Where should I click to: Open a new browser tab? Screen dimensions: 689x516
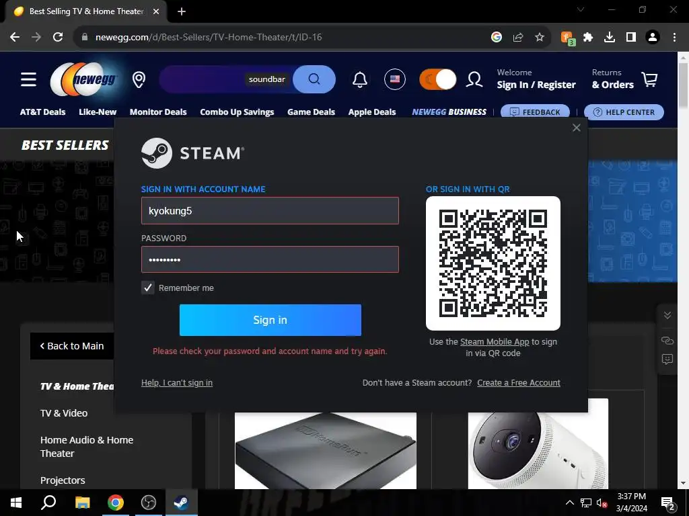click(x=182, y=12)
